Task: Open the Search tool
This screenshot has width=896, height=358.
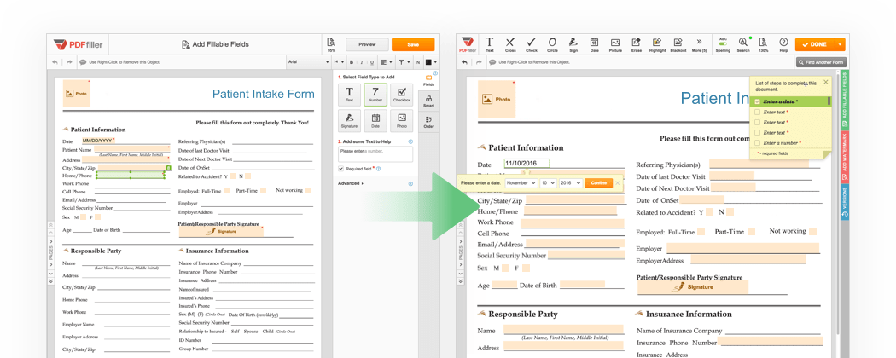Action: pyautogui.click(x=743, y=44)
